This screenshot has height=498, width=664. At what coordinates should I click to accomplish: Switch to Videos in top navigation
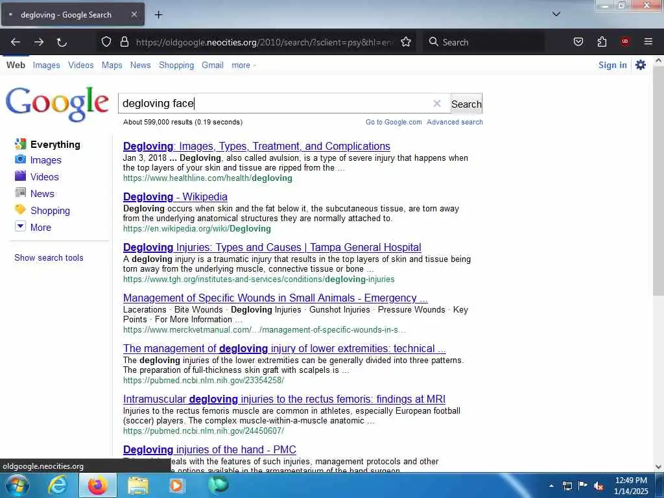81,65
